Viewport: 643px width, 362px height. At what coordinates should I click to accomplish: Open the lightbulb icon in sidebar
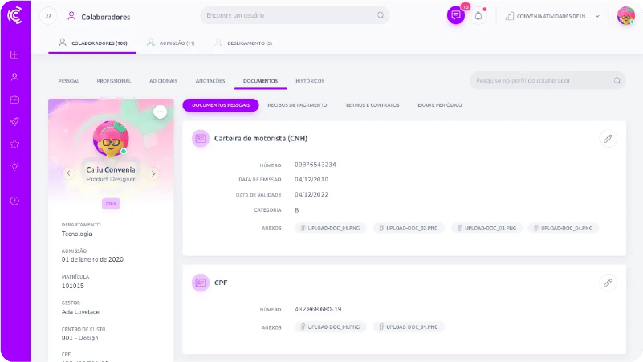(x=14, y=167)
